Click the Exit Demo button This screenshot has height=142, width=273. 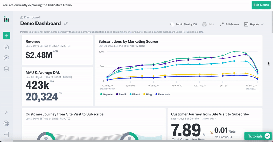coord(261,5)
